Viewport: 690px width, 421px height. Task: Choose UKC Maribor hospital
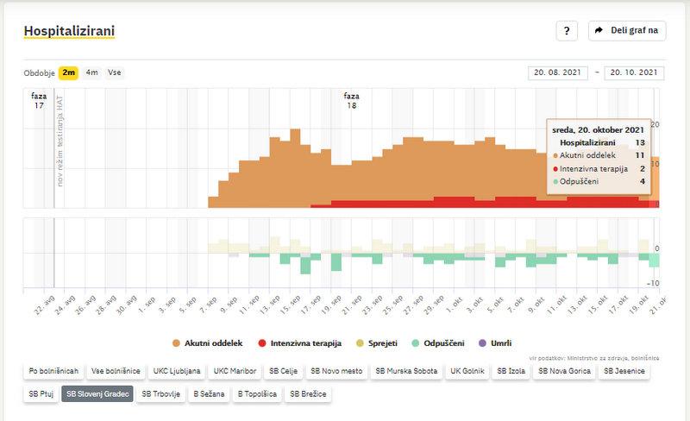(x=233, y=371)
